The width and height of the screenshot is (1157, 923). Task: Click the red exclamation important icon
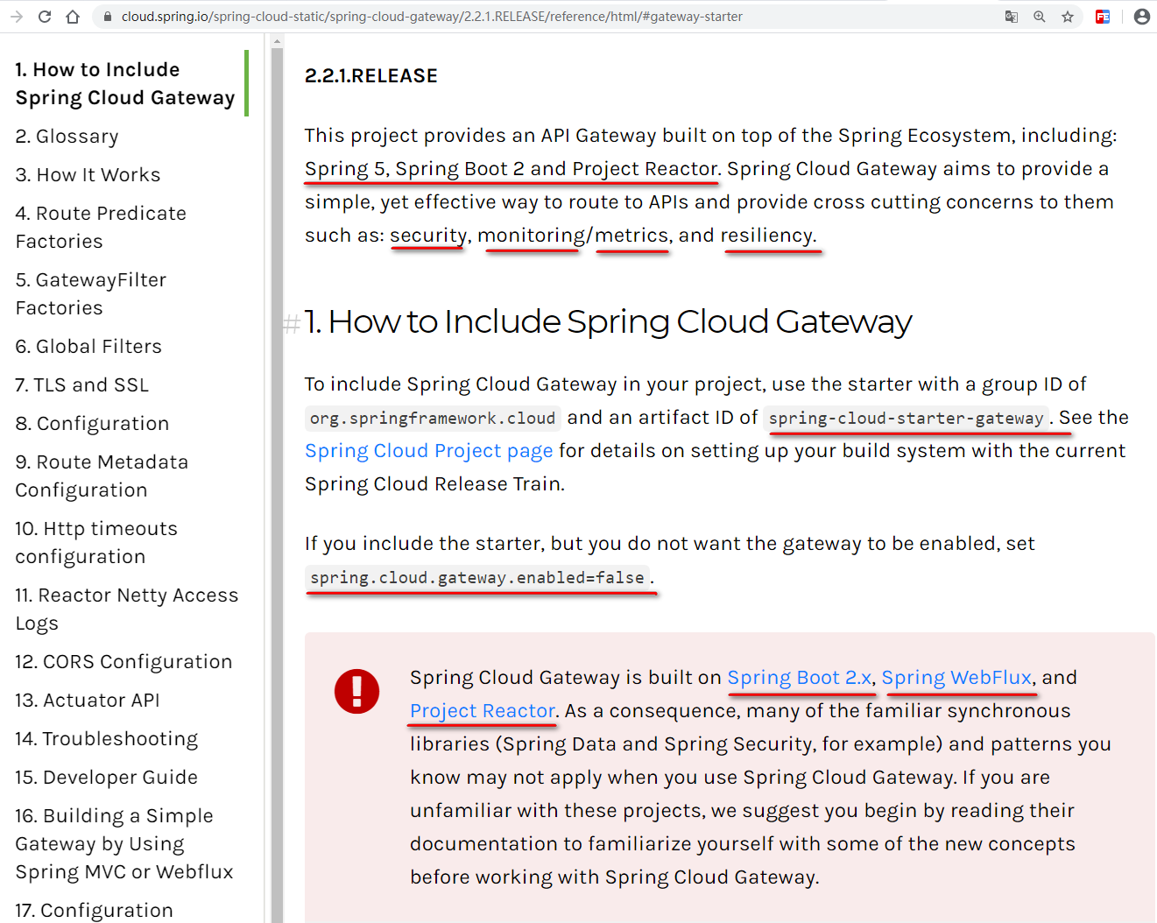click(x=356, y=692)
